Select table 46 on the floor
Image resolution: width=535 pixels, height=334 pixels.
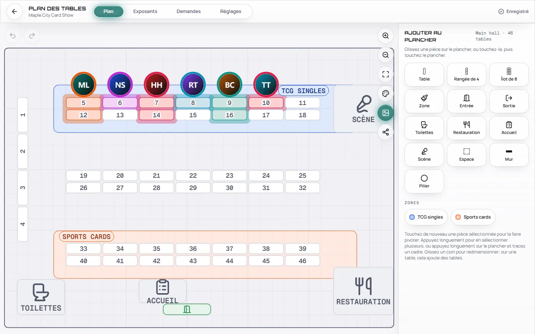302,261
